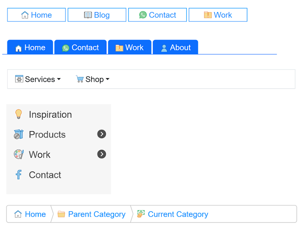Click the Services window gear icon
The image size is (303, 231).
click(x=19, y=79)
